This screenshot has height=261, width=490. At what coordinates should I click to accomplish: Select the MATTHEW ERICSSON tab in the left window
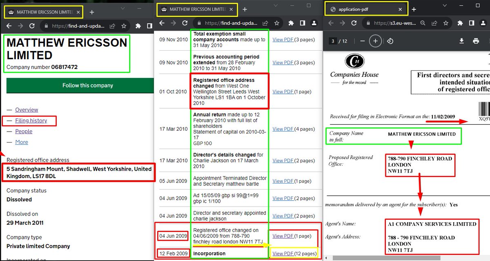pyautogui.click(x=44, y=12)
